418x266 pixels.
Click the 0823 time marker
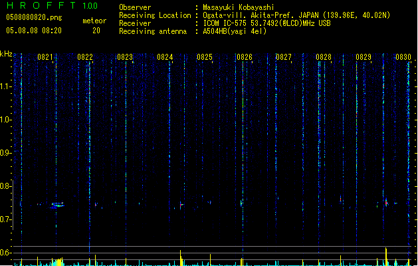coord(125,57)
